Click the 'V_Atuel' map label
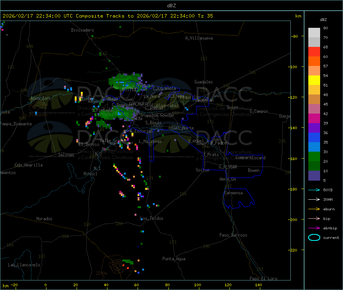The image size is (343, 290). coord(196,141)
